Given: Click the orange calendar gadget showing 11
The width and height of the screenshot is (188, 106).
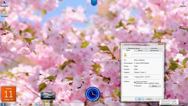Looking at the screenshot, I should [9, 94].
